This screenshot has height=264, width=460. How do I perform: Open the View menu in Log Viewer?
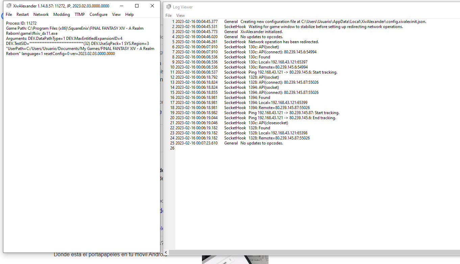tap(180, 15)
